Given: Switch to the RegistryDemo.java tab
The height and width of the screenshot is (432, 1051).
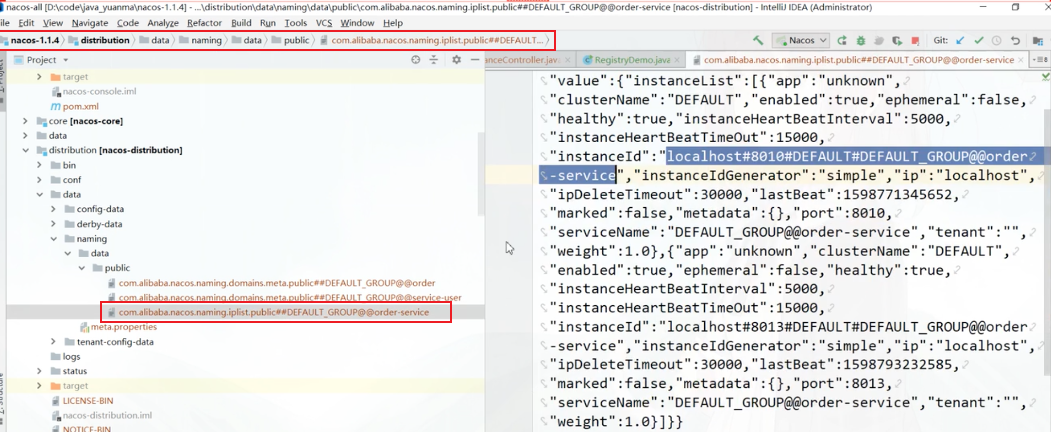Looking at the screenshot, I should (x=632, y=60).
